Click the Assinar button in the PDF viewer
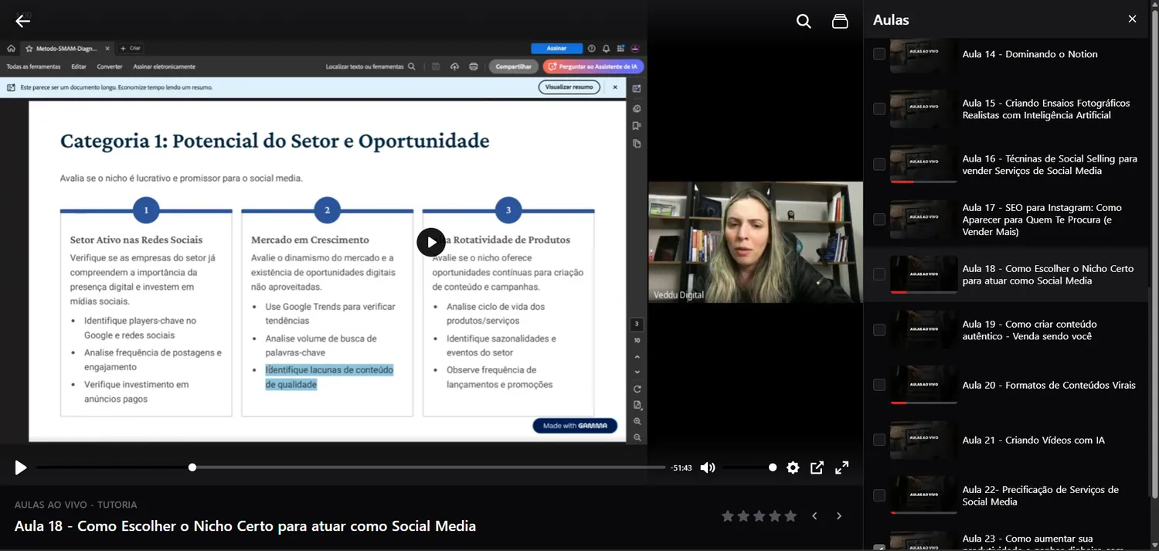 (x=556, y=48)
